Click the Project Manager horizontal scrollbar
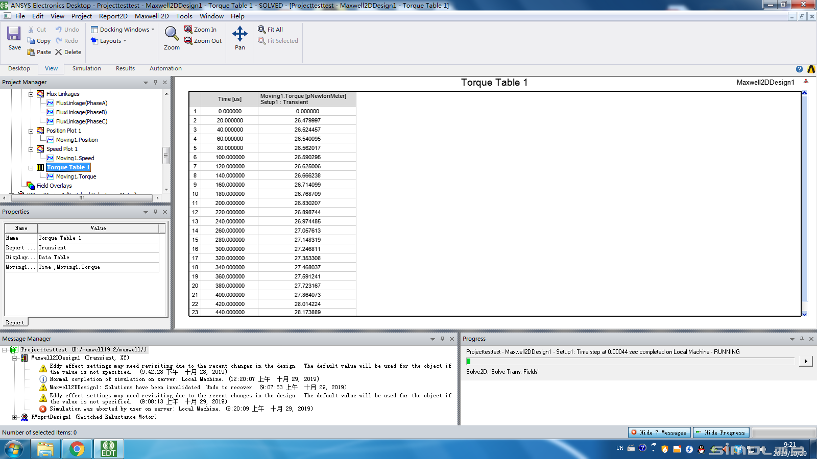The width and height of the screenshot is (817, 459). [81, 198]
